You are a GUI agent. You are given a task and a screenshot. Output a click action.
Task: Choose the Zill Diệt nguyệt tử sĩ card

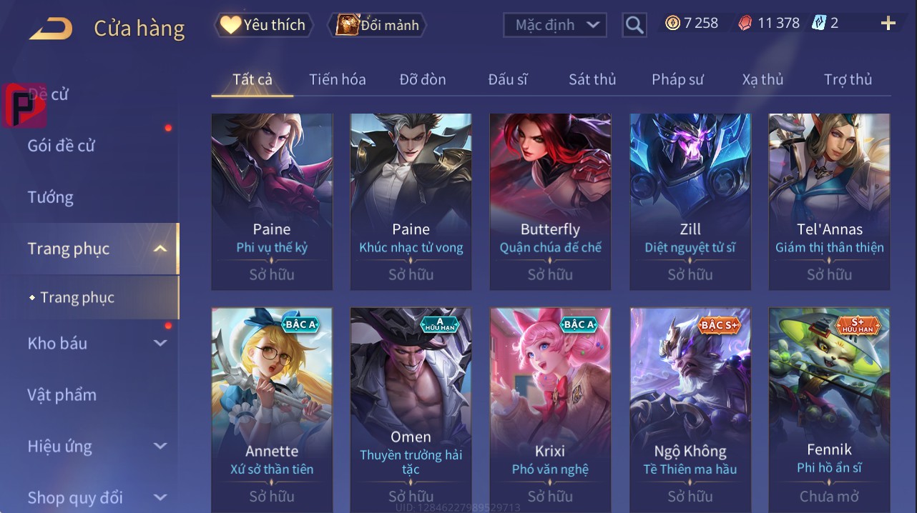690,201
